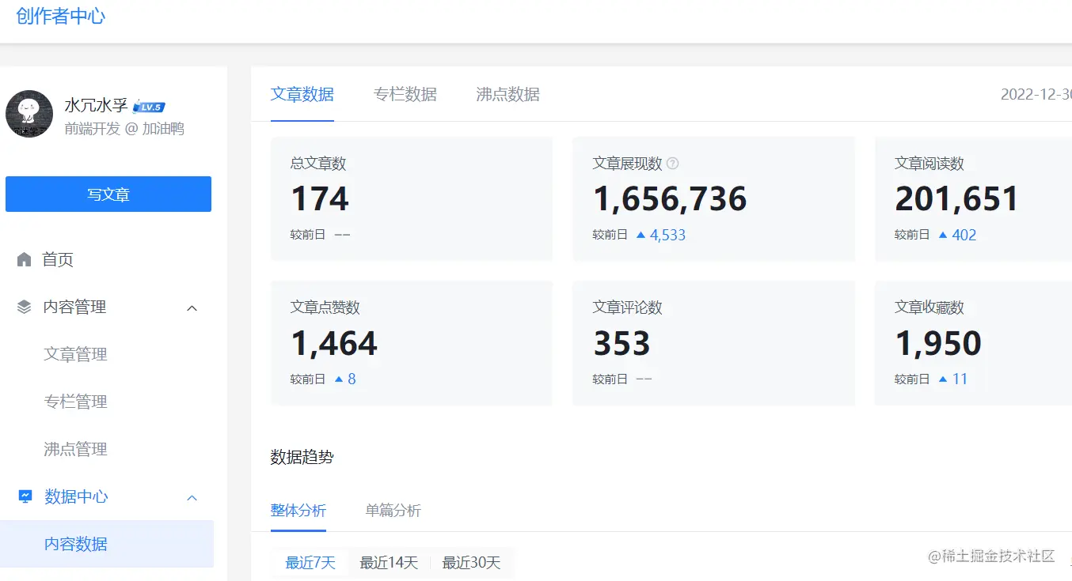1072x581 pixels.
Task: Click the 文章点赞数 value 1,464
Action: [334, 343]
